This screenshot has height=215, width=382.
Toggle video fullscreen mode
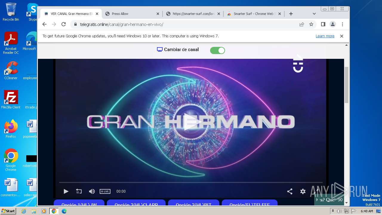click(316, 191)
